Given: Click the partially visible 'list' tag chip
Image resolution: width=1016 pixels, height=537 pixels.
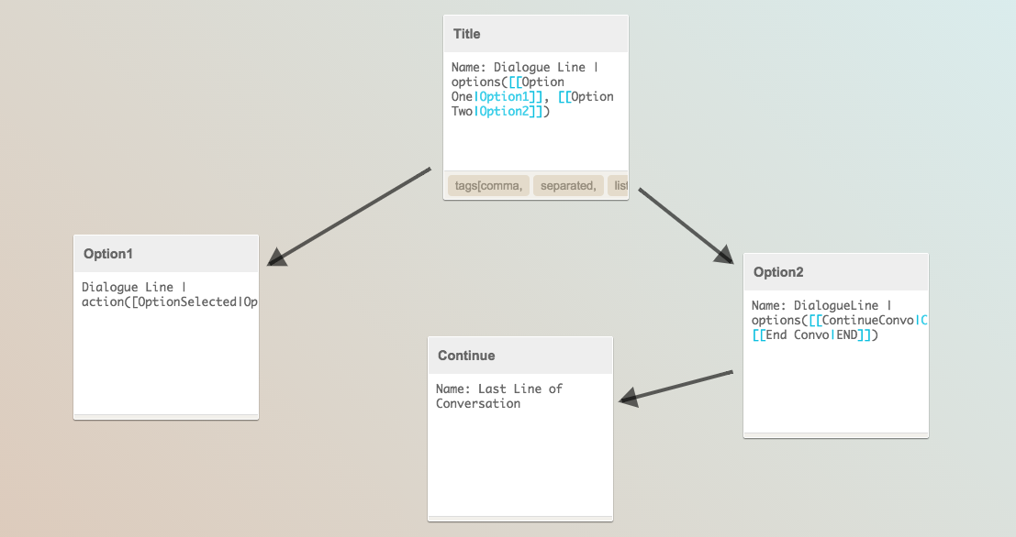Looking at the screenshot, I should pyautogui.click(x=619, y=186).
